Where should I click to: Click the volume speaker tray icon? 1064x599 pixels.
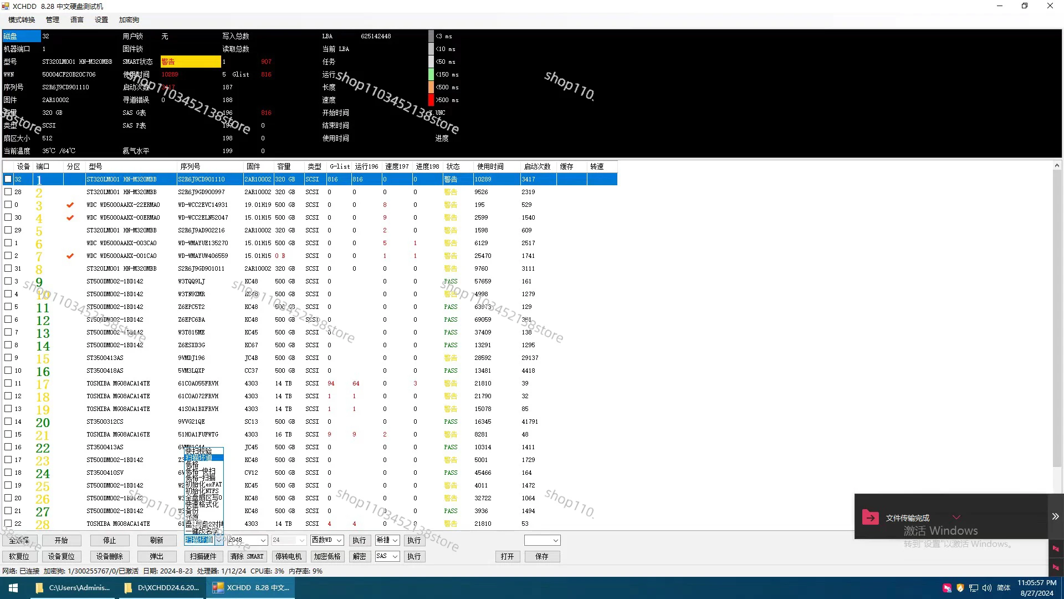pos(987,588)
